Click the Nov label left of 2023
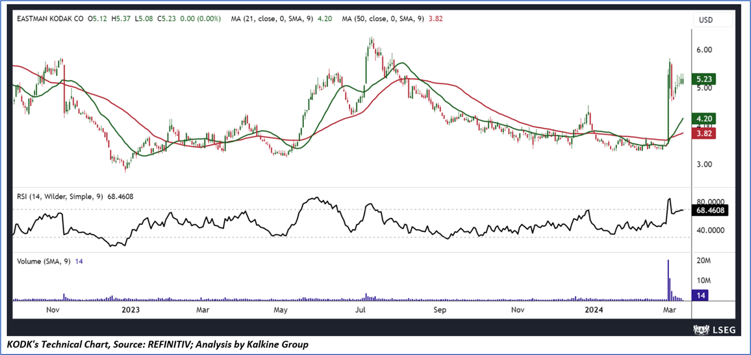Viewport: 751px width, 355px height. pos(53,310)
